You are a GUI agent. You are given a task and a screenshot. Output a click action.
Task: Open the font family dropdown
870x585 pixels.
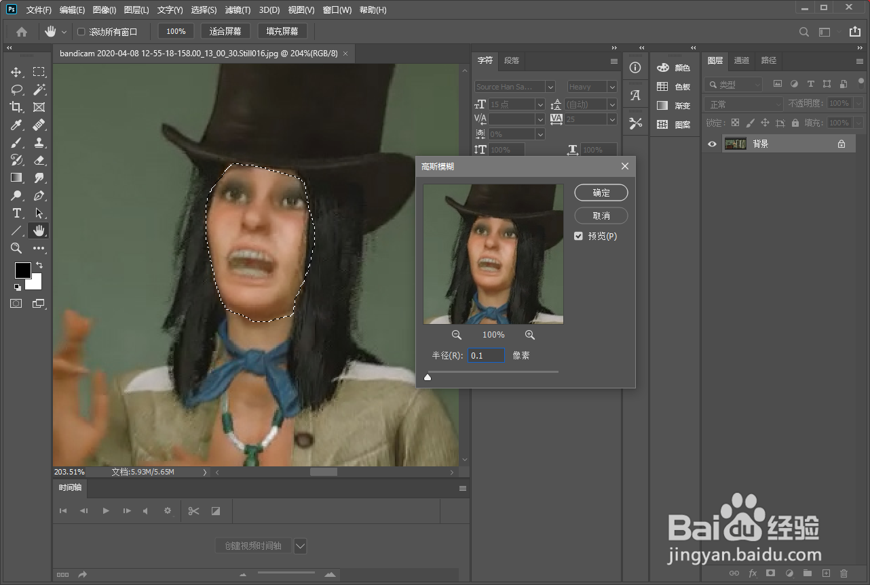click(550, 87)
